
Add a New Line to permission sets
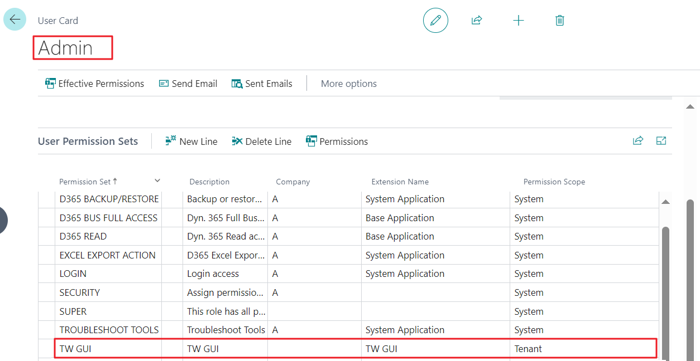point(191,142)
